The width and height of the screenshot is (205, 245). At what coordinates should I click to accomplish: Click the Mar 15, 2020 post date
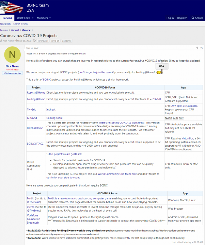(x=32, y=48)
